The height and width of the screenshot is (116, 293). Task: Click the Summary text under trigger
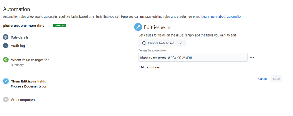click(17, 65)
